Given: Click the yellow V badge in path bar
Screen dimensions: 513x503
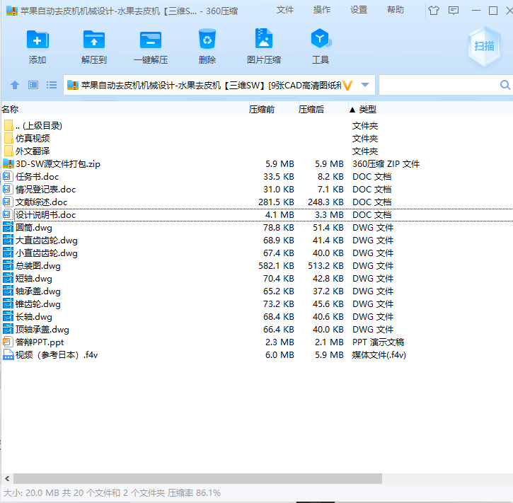Looking at the screenshot, I should 347,86.
